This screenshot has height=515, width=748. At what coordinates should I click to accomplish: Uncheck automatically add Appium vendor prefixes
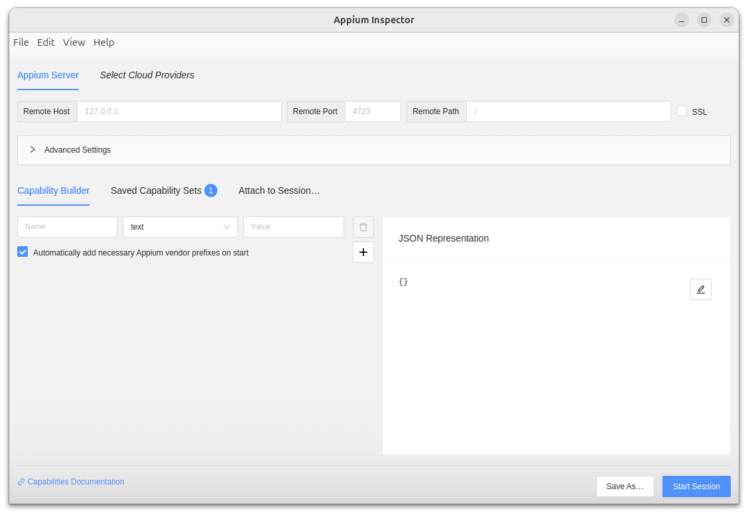(x=23, y=252)
